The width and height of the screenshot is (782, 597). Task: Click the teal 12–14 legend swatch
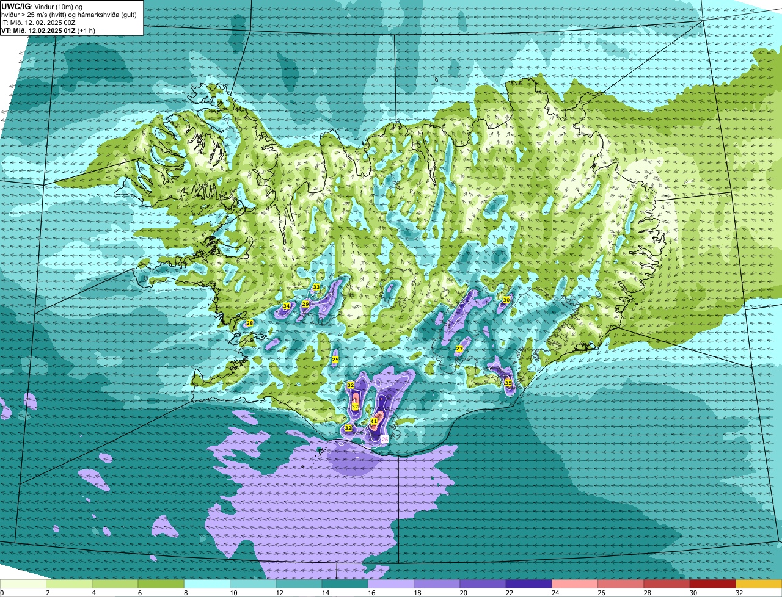pos(299,584)
